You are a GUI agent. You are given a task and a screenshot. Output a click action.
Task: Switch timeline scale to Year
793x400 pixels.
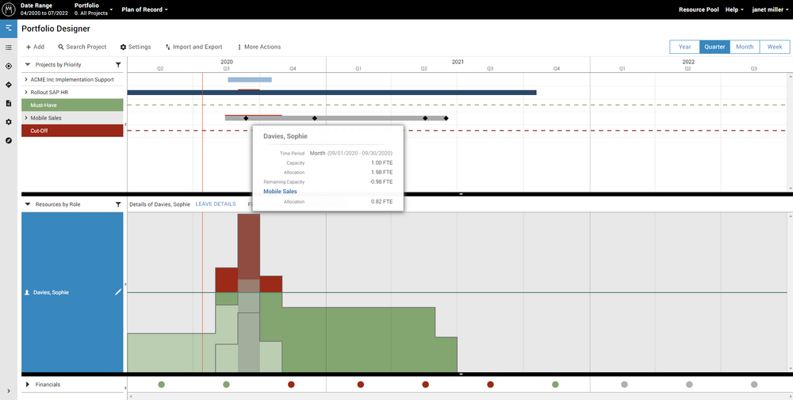pyautogui.click(x=684, y=47)
